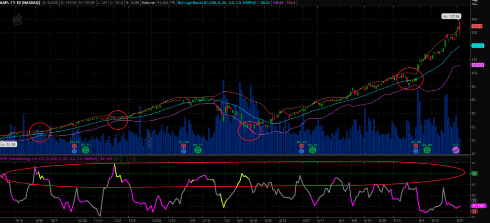Click the 100 price axis label
This screenshot has width=490, height=223.
click(x=474, y=73)
